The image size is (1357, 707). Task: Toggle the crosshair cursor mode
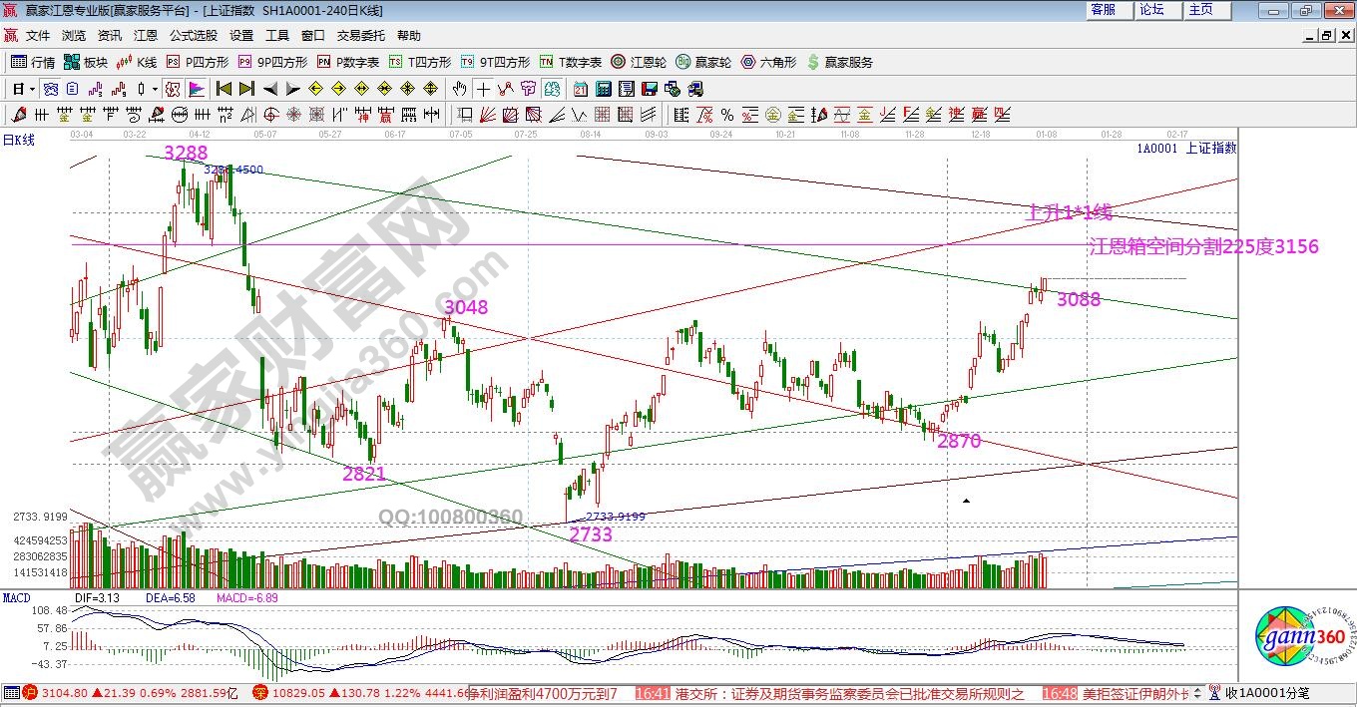click(x=482, y=89)
